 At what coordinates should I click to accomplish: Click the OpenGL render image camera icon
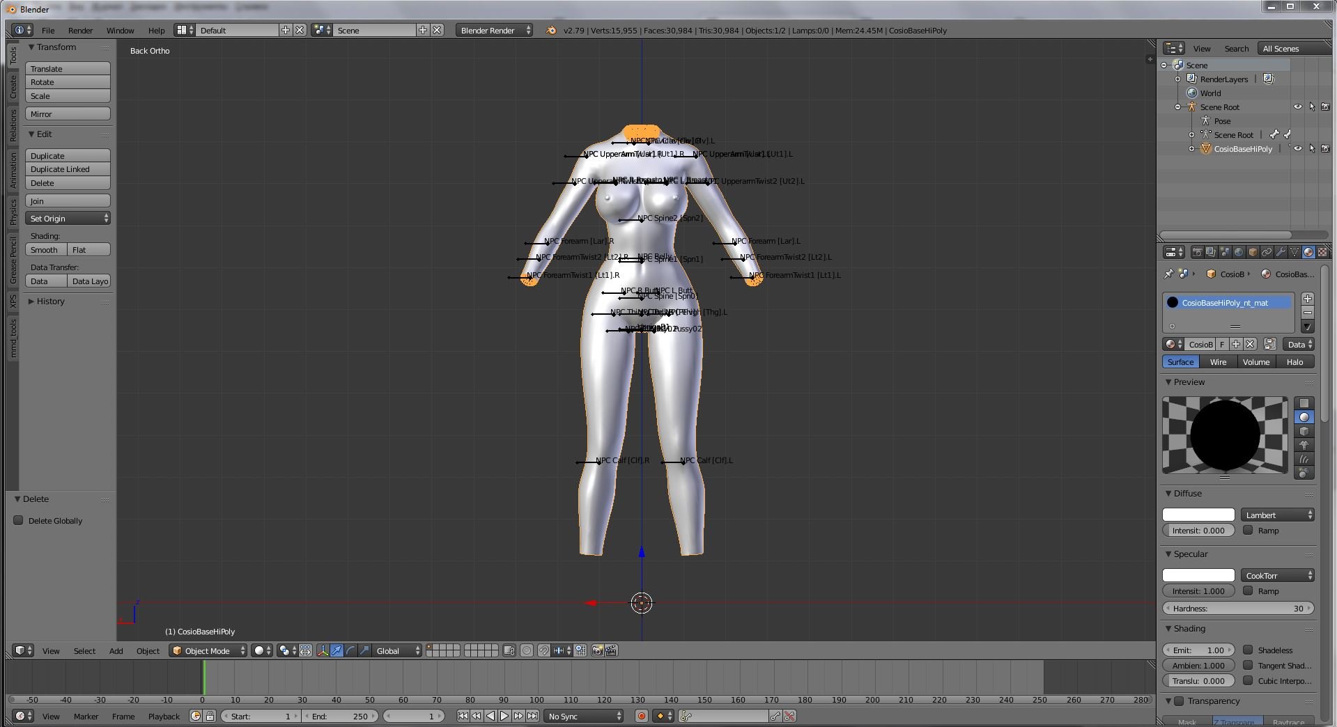pyautogui.click(x=597, y=650)
